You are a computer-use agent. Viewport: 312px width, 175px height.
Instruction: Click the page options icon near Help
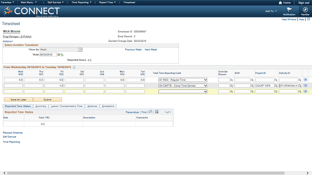[309, 19]
